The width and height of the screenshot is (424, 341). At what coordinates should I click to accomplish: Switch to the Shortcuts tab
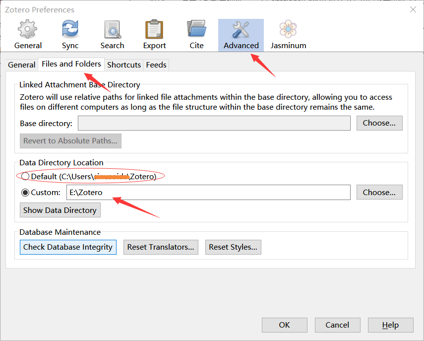tap(124, 65)
